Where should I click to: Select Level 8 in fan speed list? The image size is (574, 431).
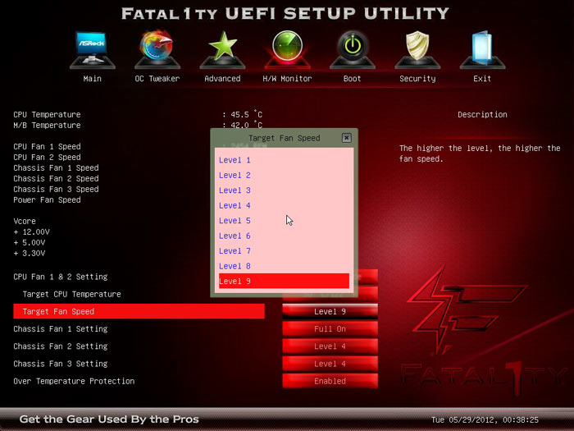[284, 266]
